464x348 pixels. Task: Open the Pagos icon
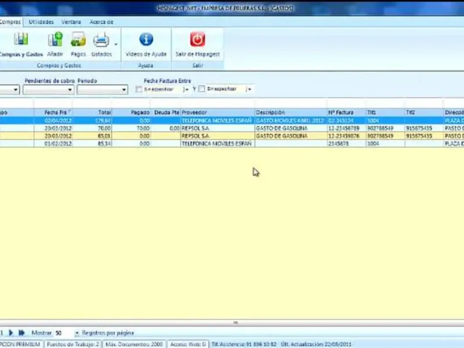pos(78,39)
